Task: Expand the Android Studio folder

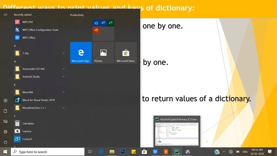Action: click(64, 77)
